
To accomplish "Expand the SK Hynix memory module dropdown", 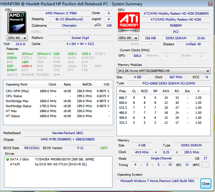I will tap(163, 71).
